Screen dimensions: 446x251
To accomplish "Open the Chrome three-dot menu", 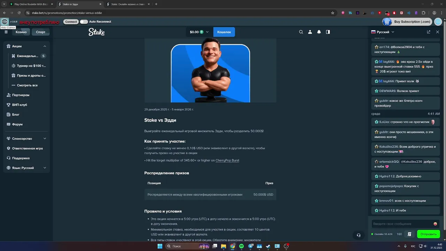I will (x=441, y=13).
